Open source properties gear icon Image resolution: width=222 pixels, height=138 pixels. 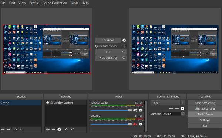(59, 129)
